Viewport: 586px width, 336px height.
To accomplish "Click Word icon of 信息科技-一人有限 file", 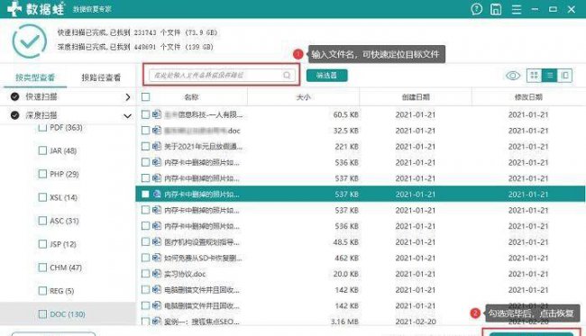I will pos(157,114).
